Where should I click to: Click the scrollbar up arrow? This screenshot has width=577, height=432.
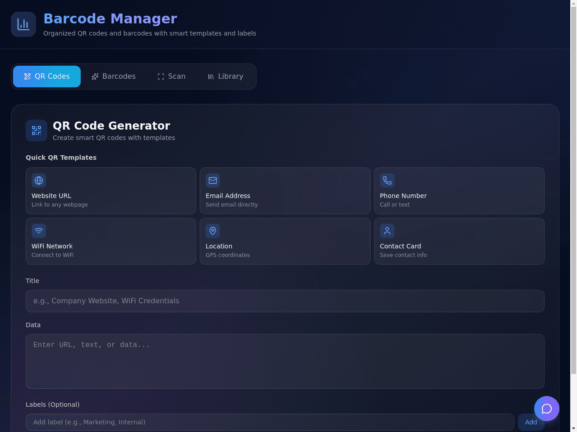(x=573, y=3)
